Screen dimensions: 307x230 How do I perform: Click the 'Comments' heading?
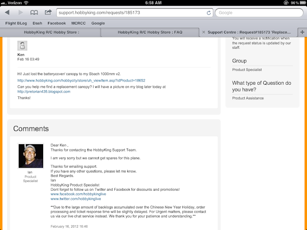31,128
